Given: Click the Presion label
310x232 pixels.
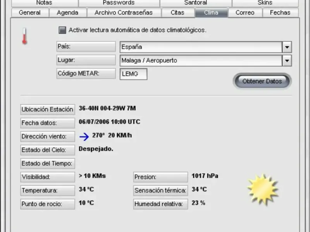Looking at the screenshot, I should point(160,177).
